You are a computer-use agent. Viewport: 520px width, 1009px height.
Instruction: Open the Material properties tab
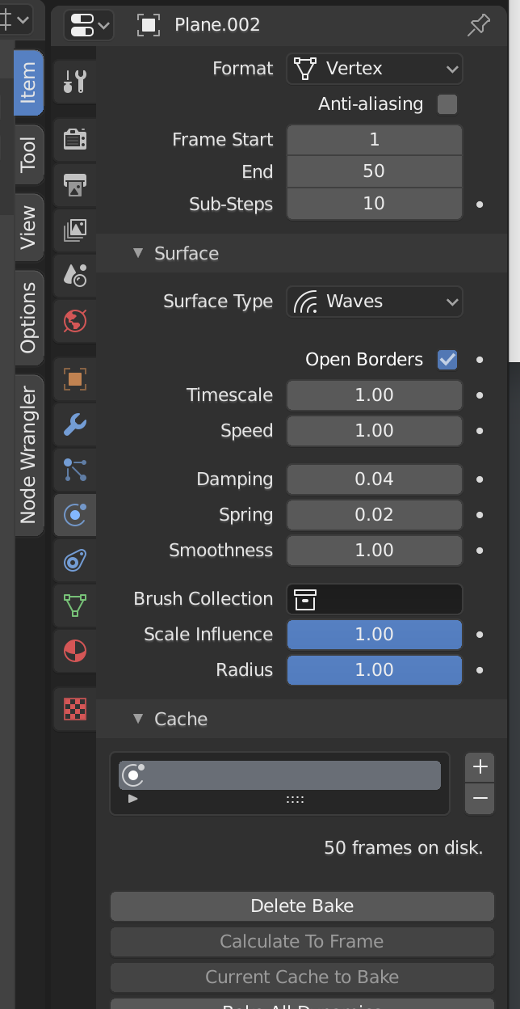click(74, 651)
